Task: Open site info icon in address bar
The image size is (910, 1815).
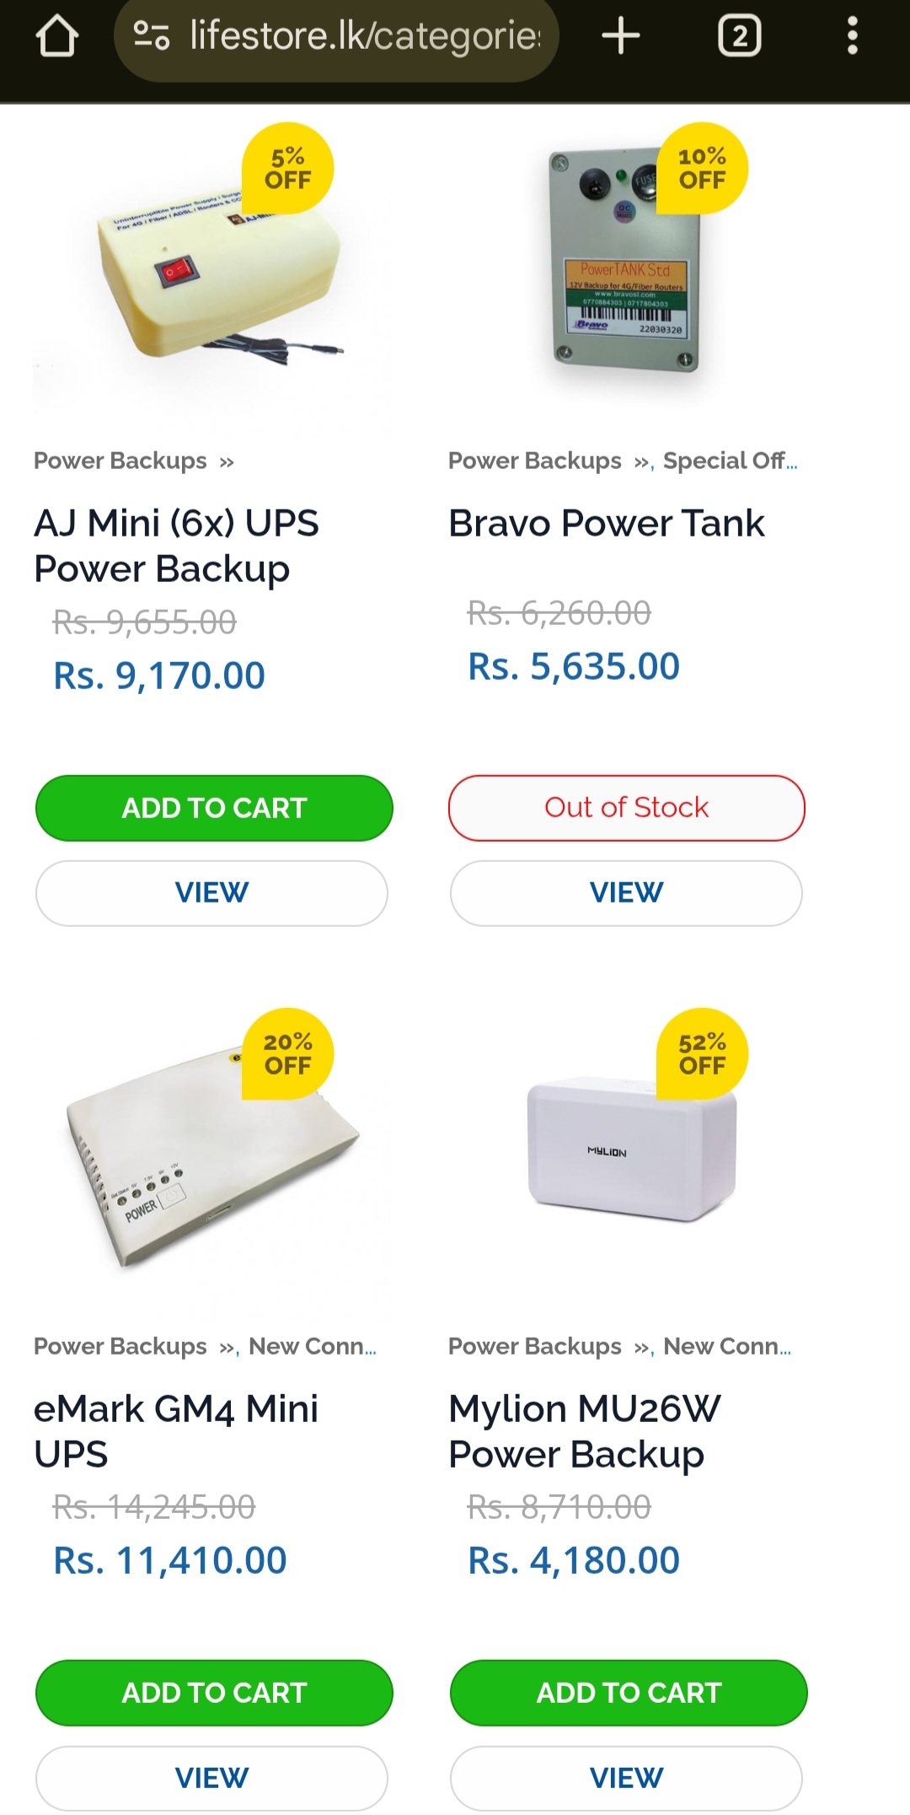Action: [152, 35]
